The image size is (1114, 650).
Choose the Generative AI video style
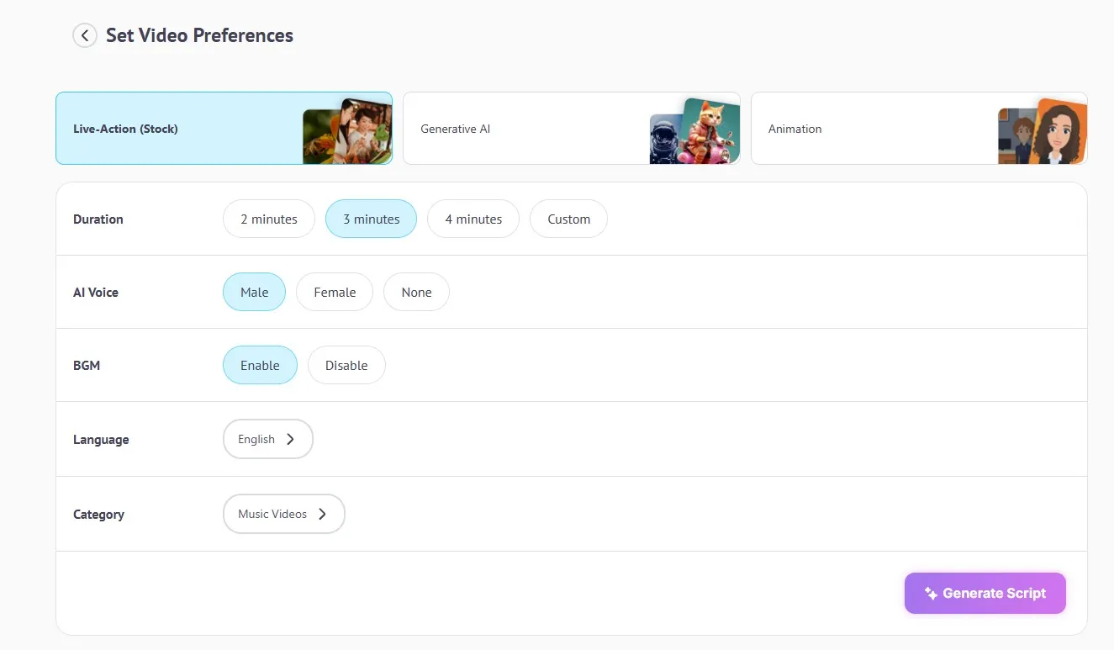pos(572,128)
